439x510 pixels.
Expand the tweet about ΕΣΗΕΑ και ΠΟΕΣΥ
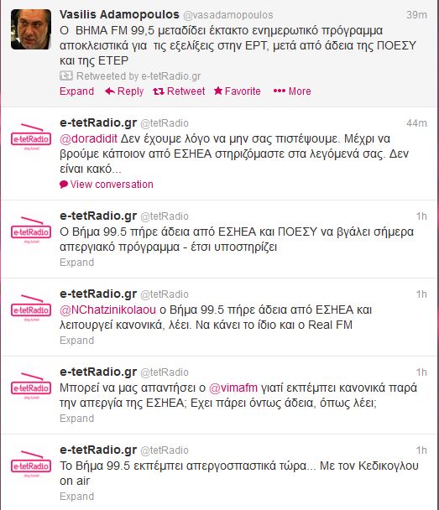pos(76,263)
